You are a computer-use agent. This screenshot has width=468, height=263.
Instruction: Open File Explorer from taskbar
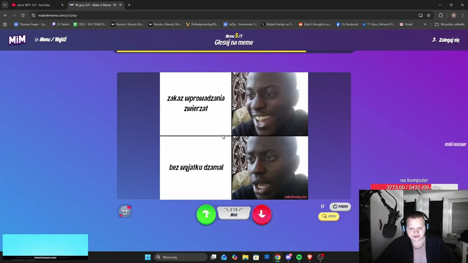click(245, 257)
